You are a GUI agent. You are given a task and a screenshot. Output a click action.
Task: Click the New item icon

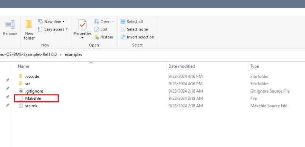[40, 21]
